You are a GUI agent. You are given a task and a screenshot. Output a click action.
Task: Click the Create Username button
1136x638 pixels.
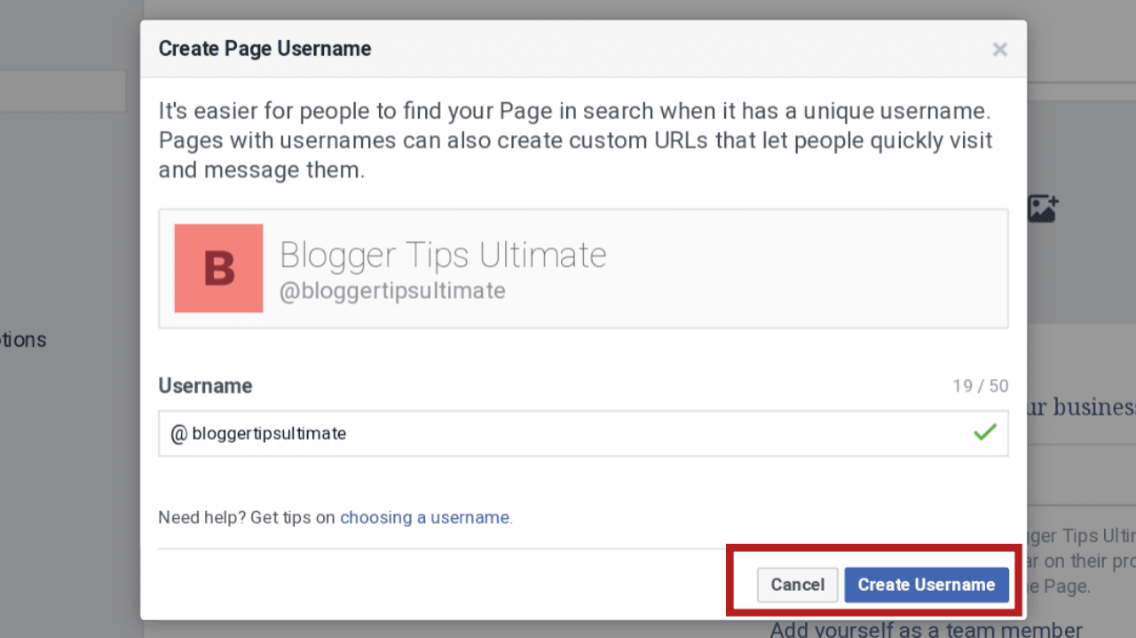click(926, 585)
